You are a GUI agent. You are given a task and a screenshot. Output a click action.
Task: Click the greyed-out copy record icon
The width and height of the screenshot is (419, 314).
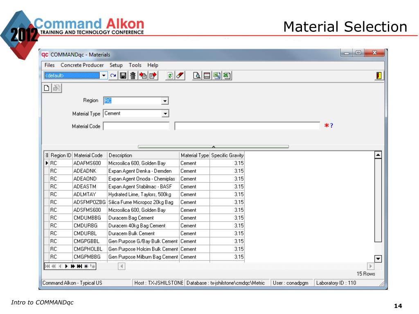tap(56, 88)
